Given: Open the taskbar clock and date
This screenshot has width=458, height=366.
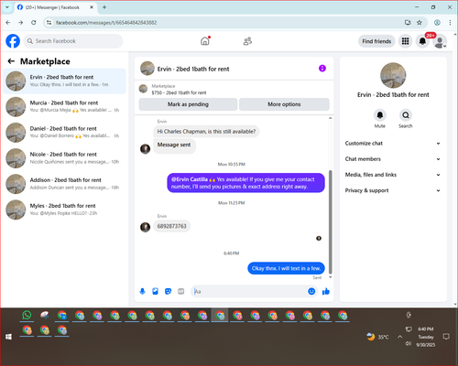Looking at the screenshot, I should (x=426, y=337).
